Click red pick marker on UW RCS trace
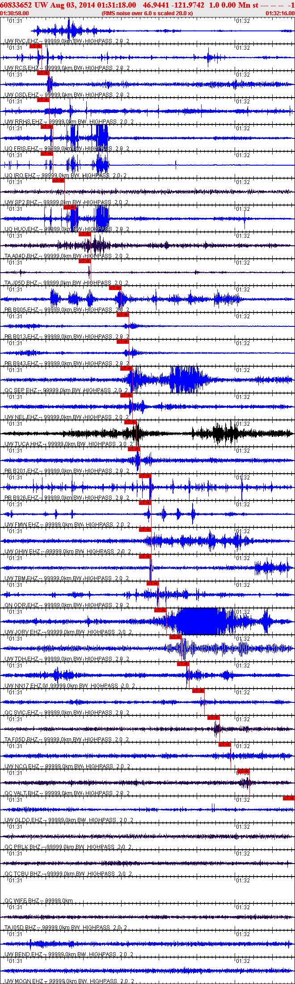The width and height of the screenshot is (295, 984). 35,46
